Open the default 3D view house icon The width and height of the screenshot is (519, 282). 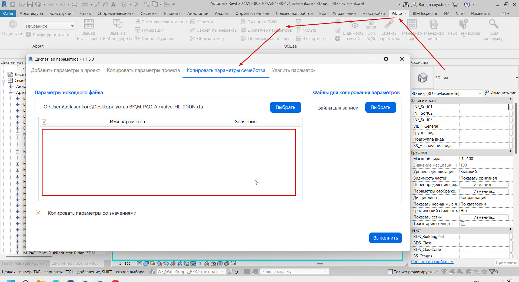(124, 4)
